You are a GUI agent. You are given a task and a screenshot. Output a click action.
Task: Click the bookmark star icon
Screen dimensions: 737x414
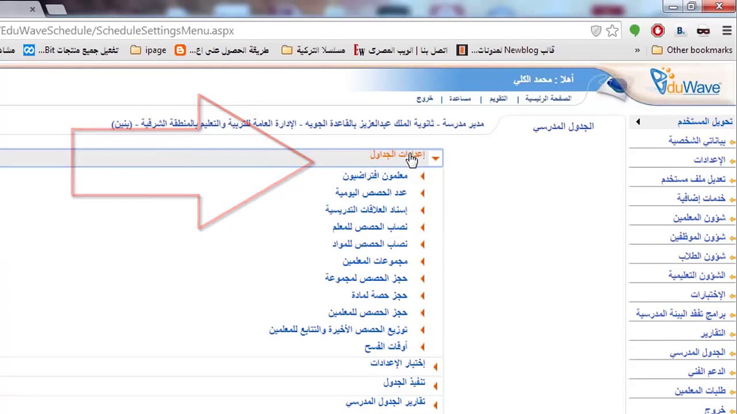click(x=612, y=31)
